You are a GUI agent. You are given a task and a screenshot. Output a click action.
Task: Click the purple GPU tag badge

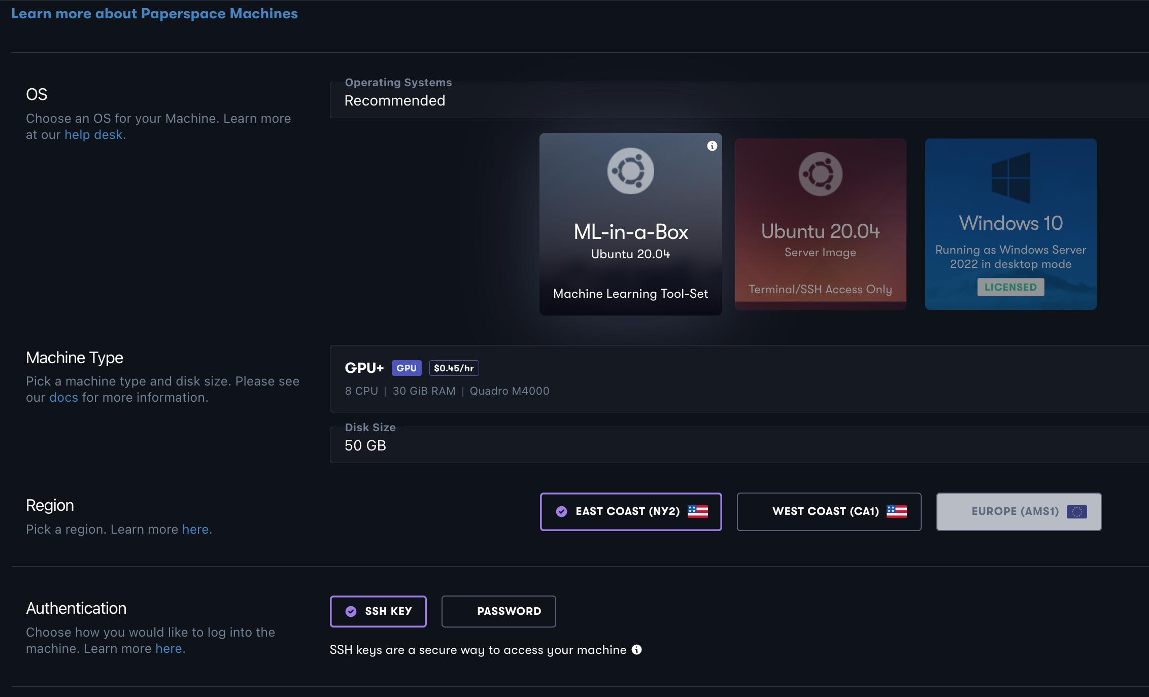pyautogui.click(x=407, y=368)
